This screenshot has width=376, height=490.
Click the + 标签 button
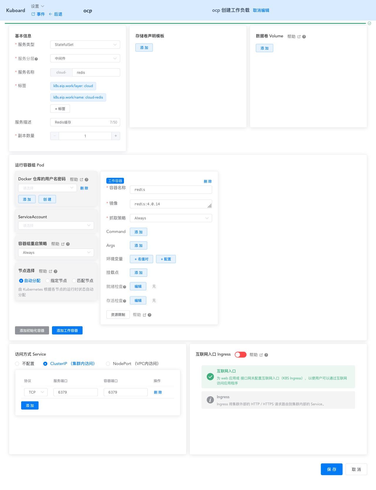tap(60, 109)
